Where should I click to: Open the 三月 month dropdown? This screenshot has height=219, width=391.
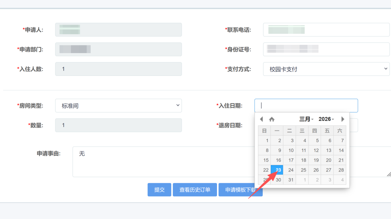click(306, 119)
